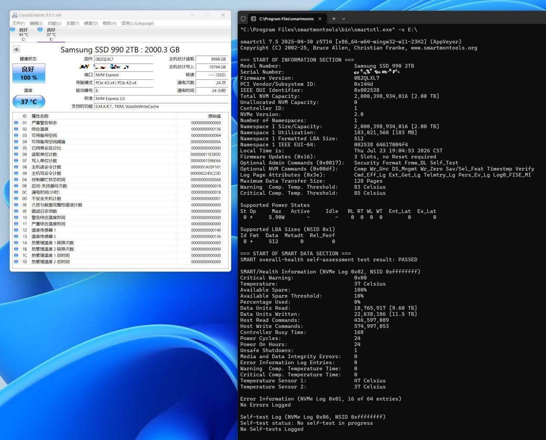Click the host writes value 10794 GB
Screen dimensions: 546x440
(x=211, y=67)
